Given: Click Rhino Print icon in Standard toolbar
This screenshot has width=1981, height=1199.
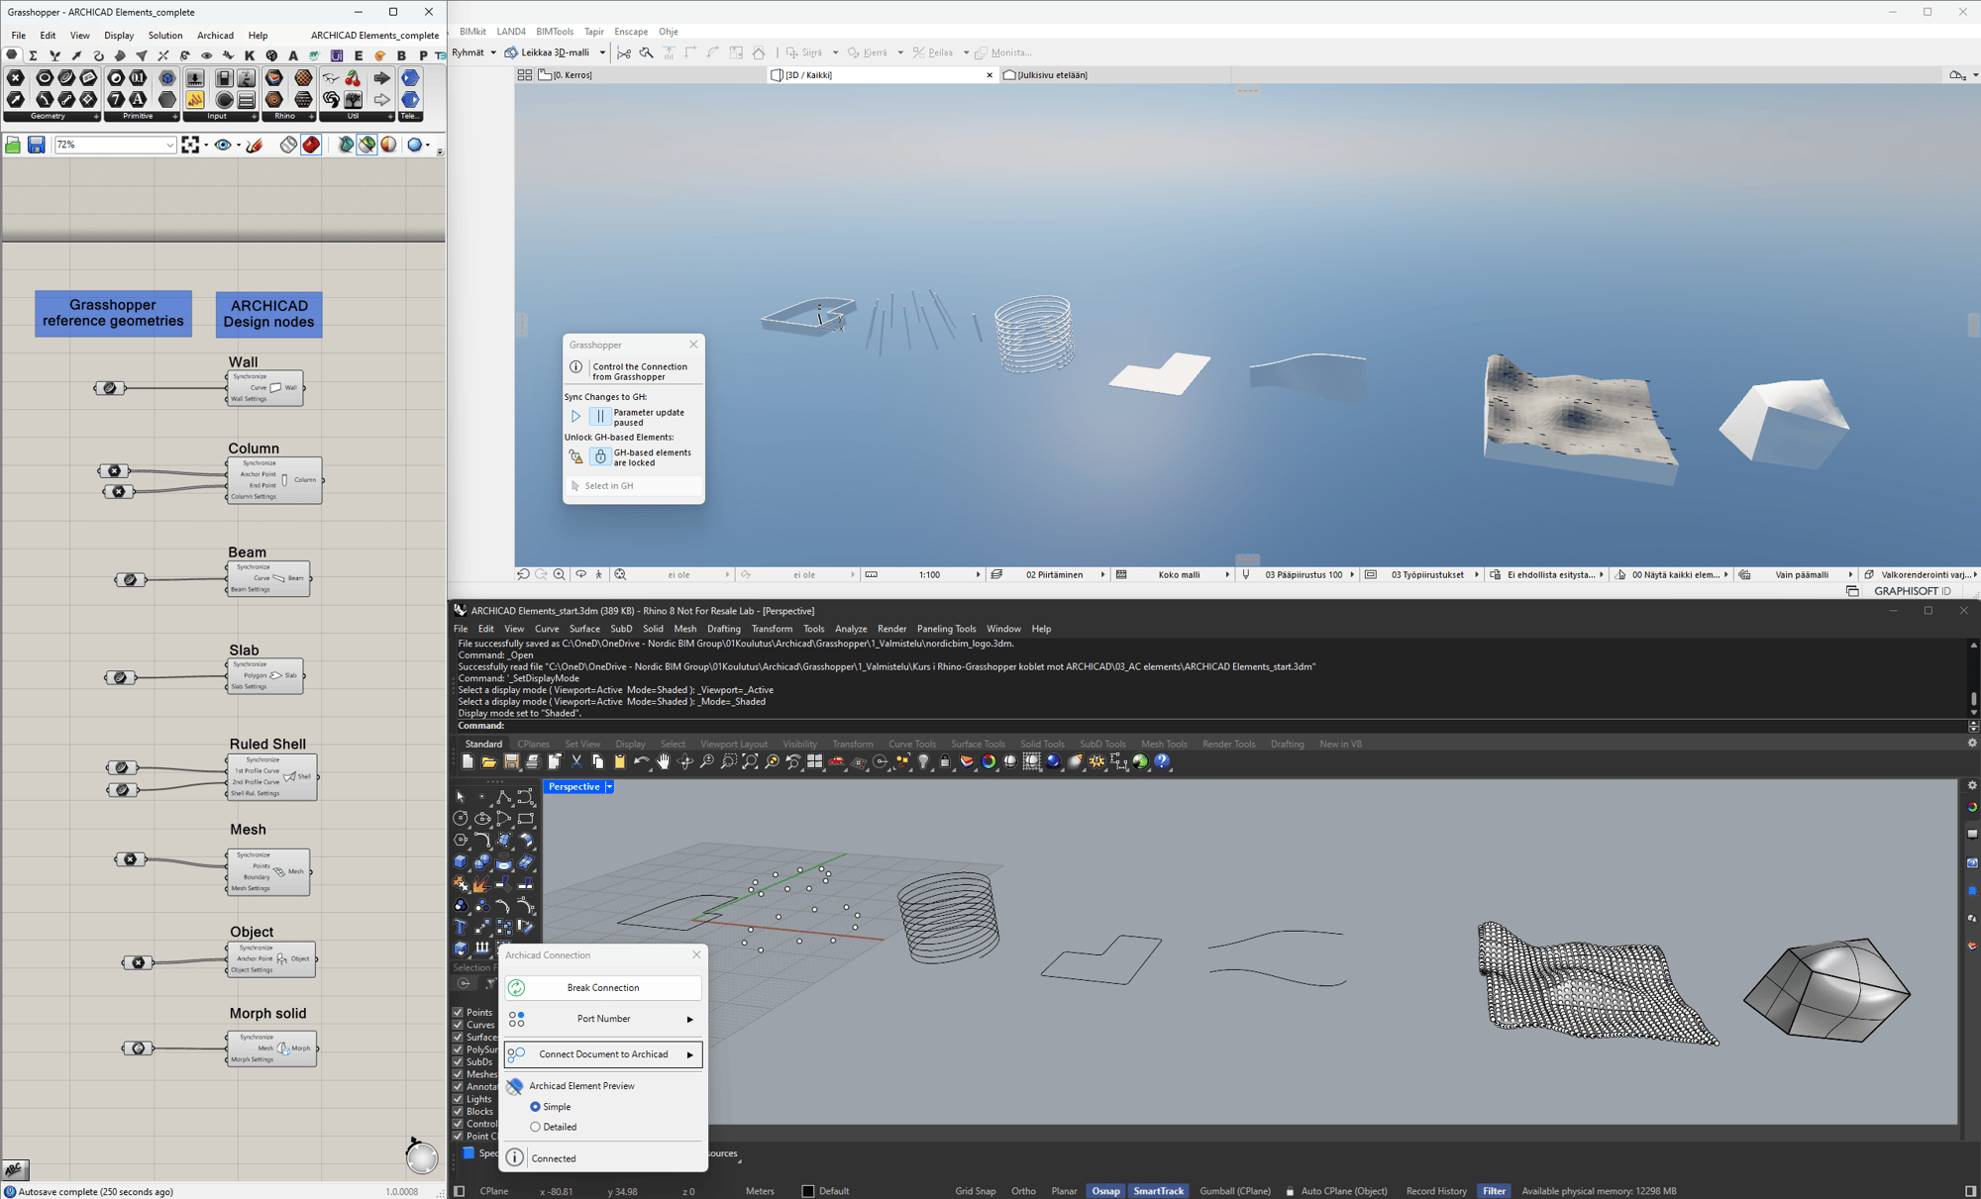Looking at the screenshot, I should click(x=532, y=761).
